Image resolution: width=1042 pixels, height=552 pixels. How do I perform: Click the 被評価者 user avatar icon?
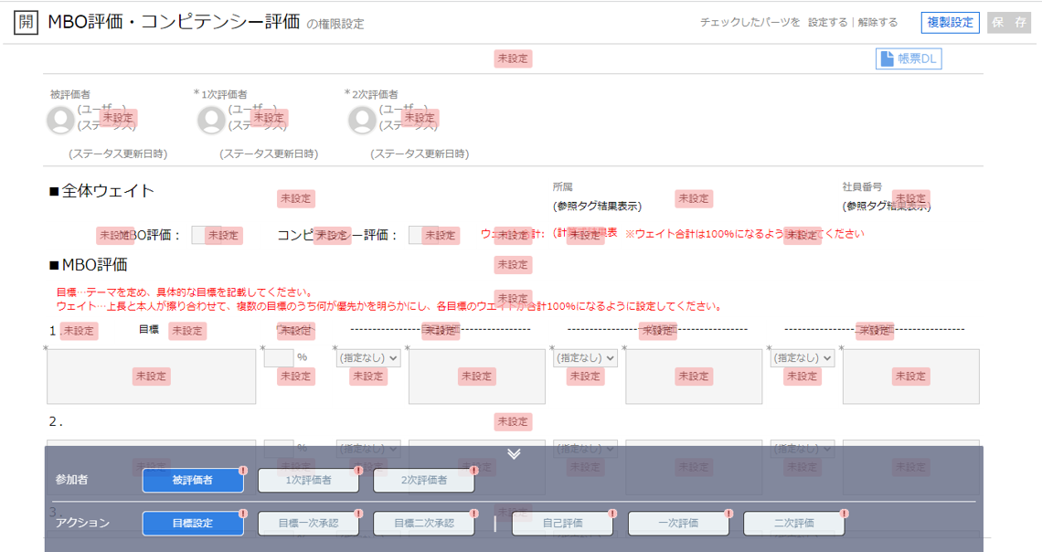point(61,120)
